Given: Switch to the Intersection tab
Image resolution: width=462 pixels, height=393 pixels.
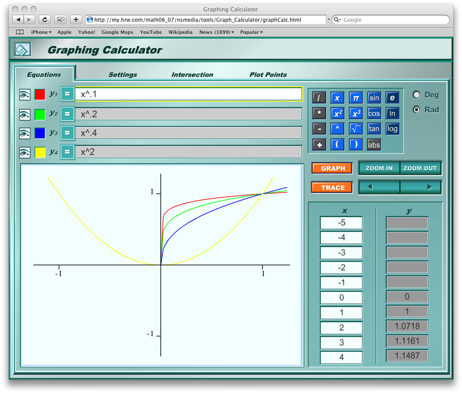Looking at the screenshot, I should pyautogui.click(x=193, y=75).
